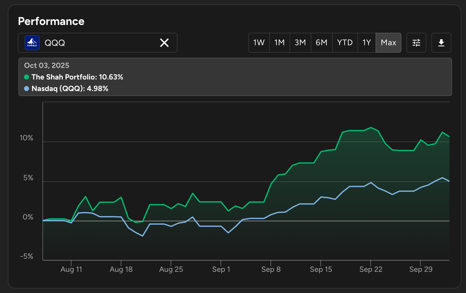Viewport: 466px width, 293px height.
Task: Clear the QQQ comparison with X
Action: (164, 43)
